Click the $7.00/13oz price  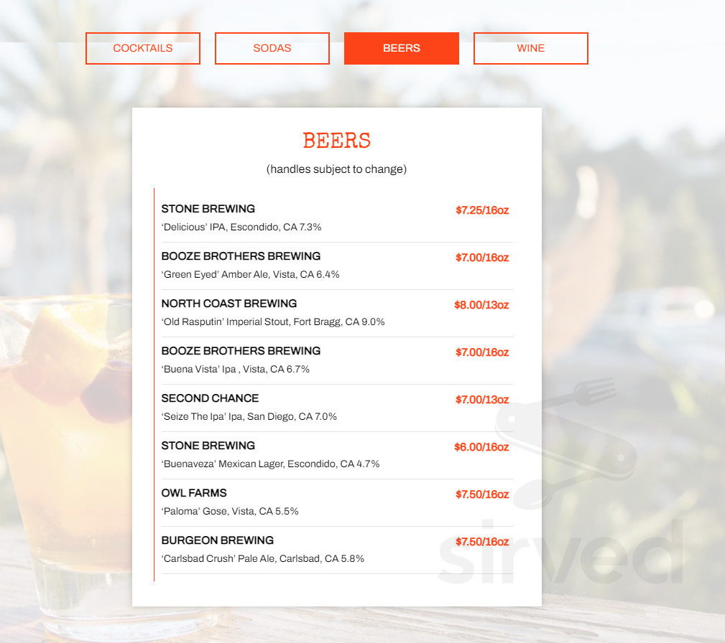[482, 400]
